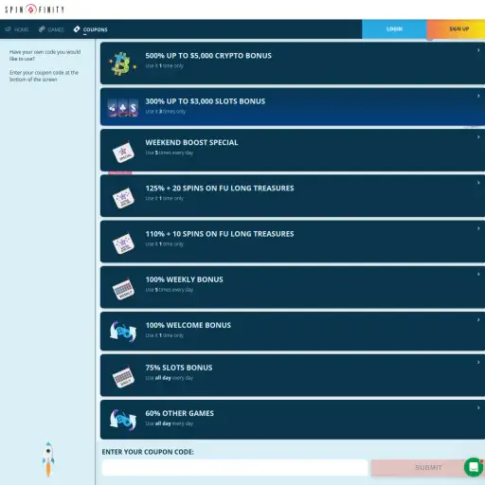Select the Coupons tab
485x485 pixels.
pos(91,29)
